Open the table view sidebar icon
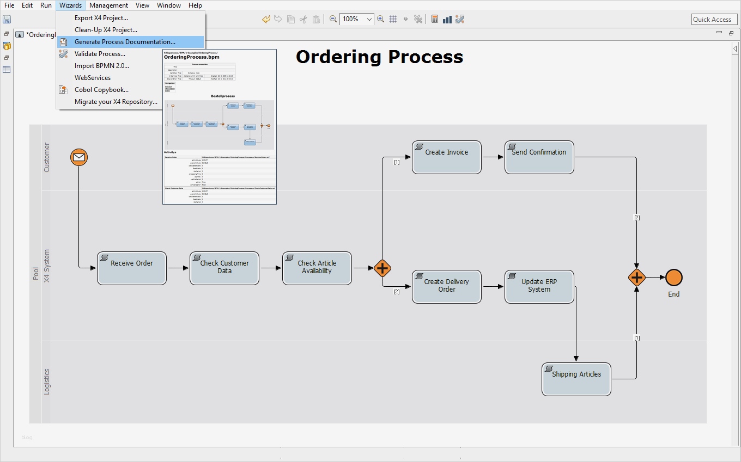Image resolution: width=741 pixels, height=462 pixels. (x=7, y=70)
